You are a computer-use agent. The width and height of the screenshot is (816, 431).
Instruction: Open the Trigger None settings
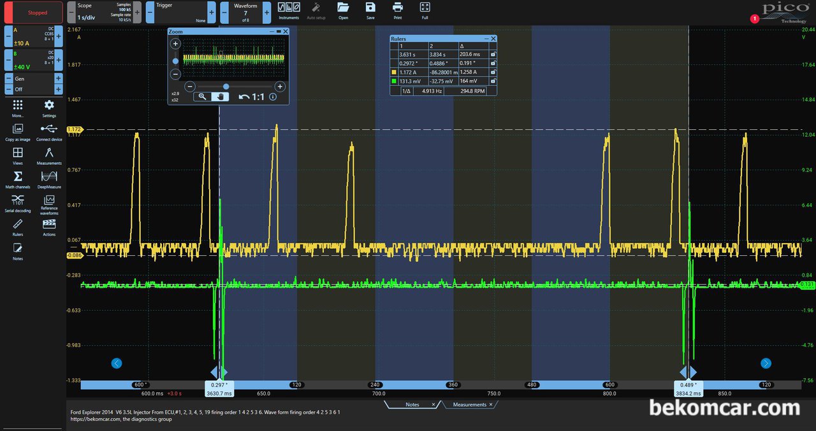pos(181,12)
